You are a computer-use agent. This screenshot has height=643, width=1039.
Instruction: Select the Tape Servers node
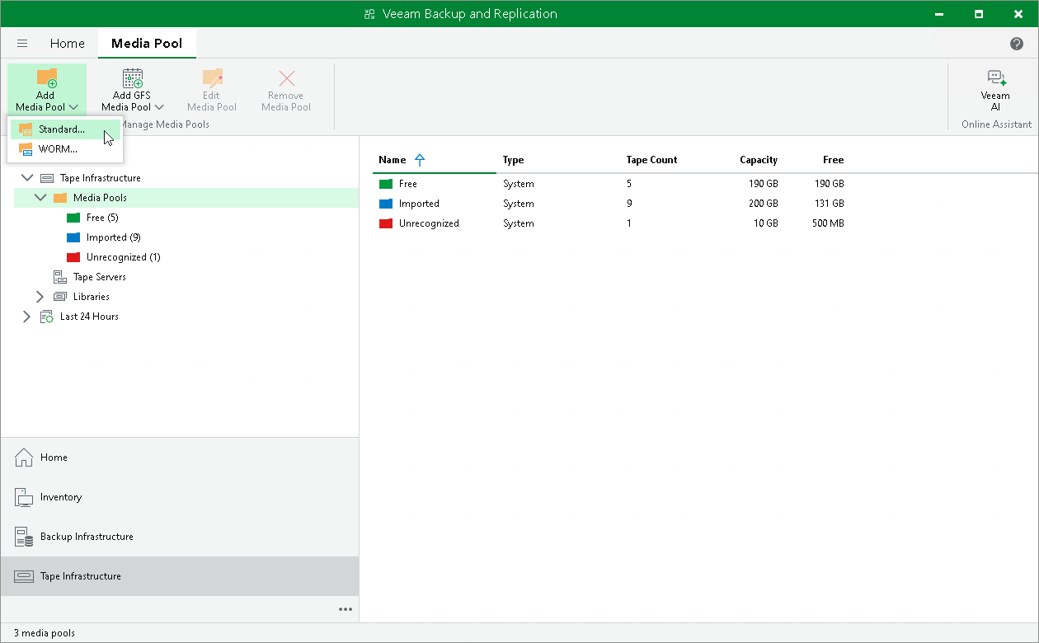coord(99,276)
